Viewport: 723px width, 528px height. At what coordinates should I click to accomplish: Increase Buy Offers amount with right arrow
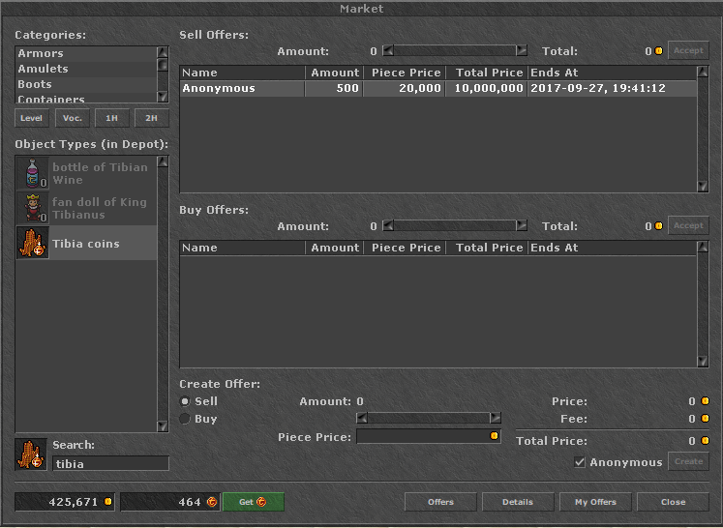pyautogui.click(x=522, y=225)
